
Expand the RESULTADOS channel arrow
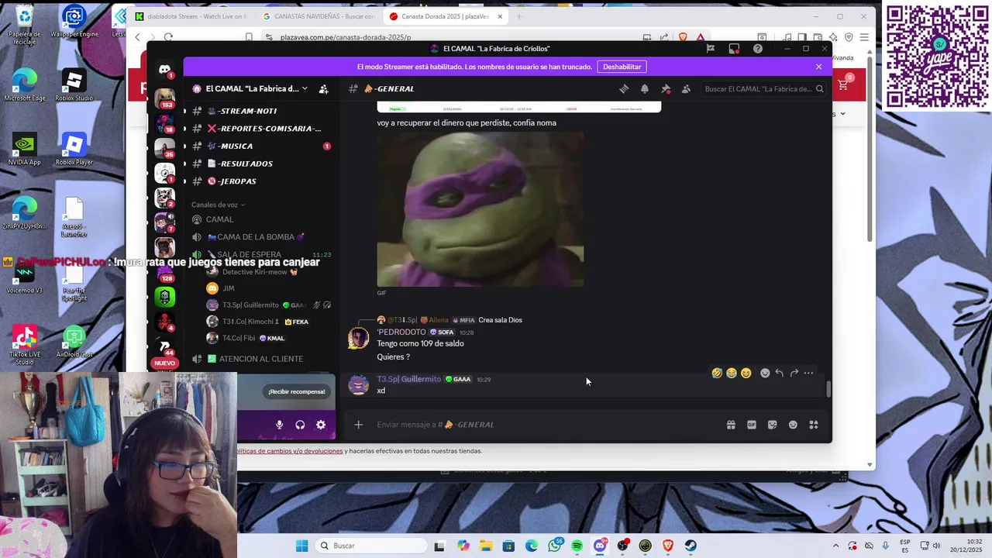click(x=184, y=164)
